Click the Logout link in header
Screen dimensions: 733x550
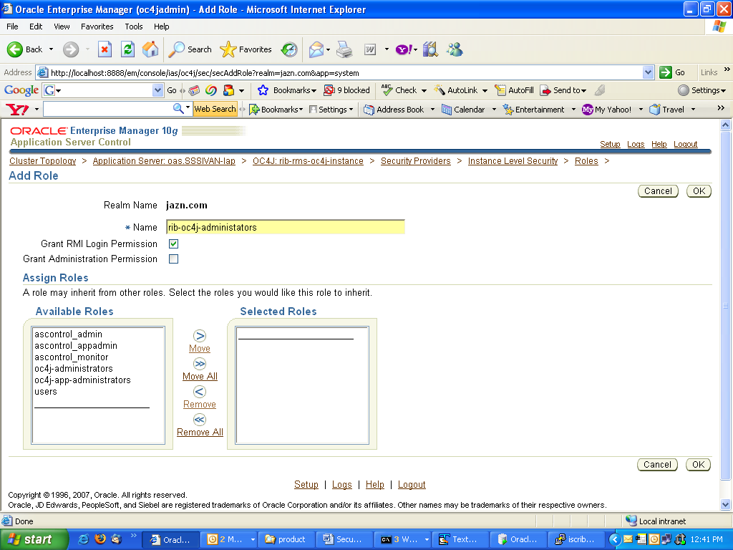click(x=685, y=144)
